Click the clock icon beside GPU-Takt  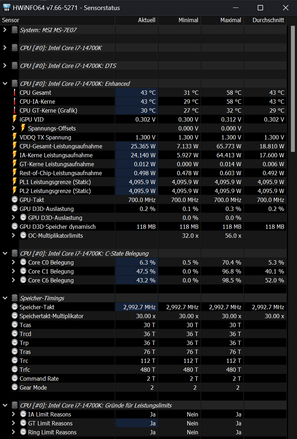15,200
